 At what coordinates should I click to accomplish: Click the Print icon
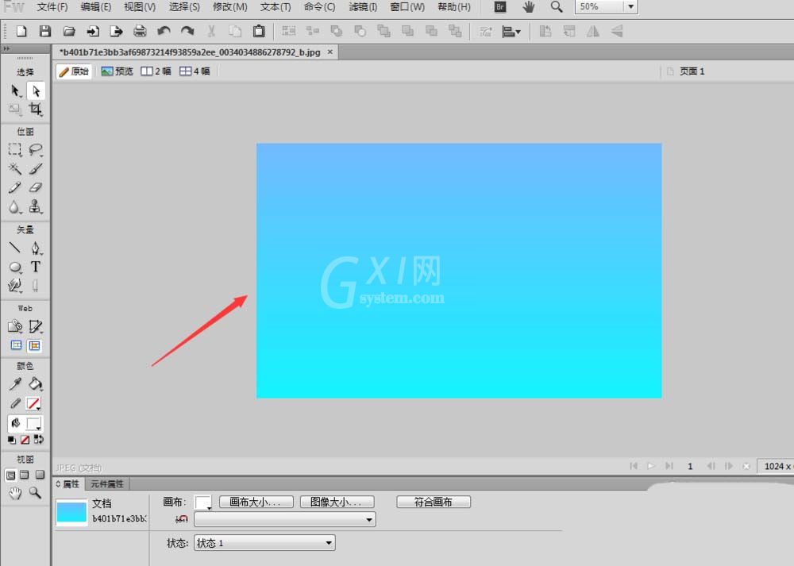click(140, 32)
